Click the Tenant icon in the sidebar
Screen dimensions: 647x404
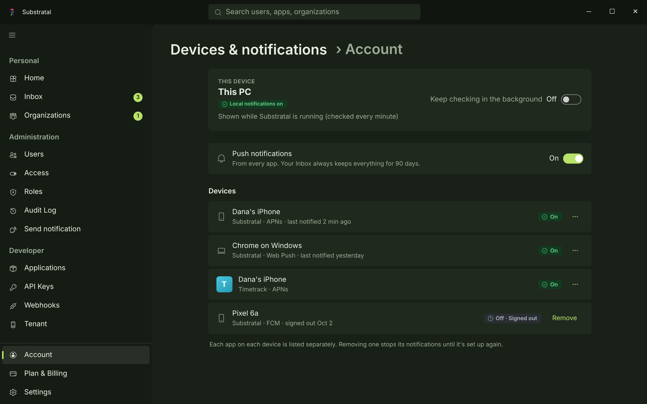pos(13,324)
